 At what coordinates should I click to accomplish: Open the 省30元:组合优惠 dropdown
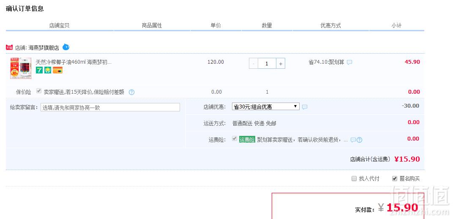click(265, 106)
